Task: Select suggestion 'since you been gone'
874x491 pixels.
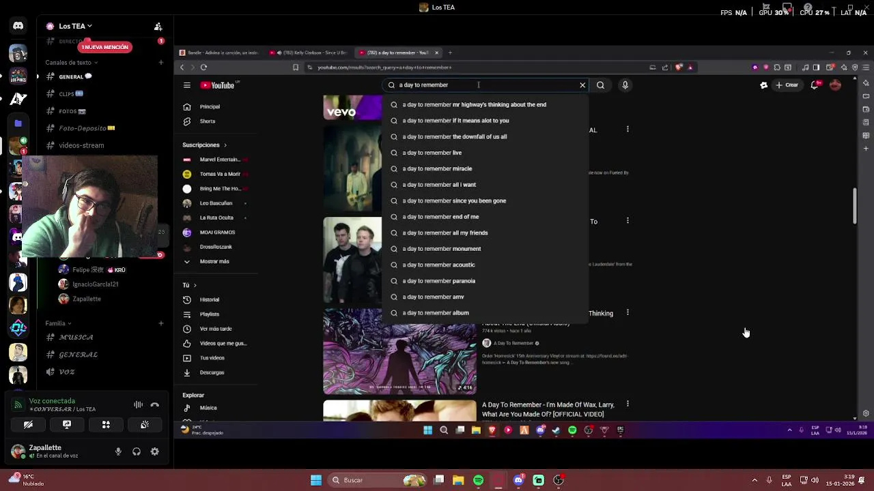Action: coord(485,200)
